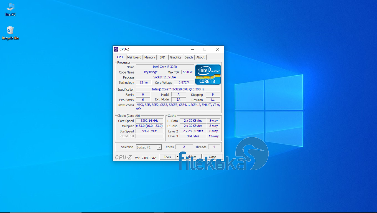This screenshot has height=213, width=377.
Task: Click the Technology value 22 nm
Action: pyautogui.click(x=144, y=82)
